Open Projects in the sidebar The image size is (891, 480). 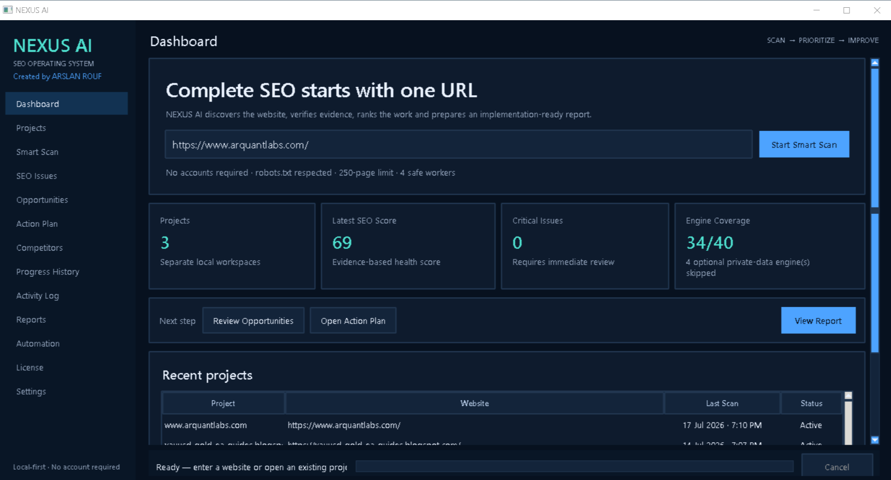click(66, 128)
